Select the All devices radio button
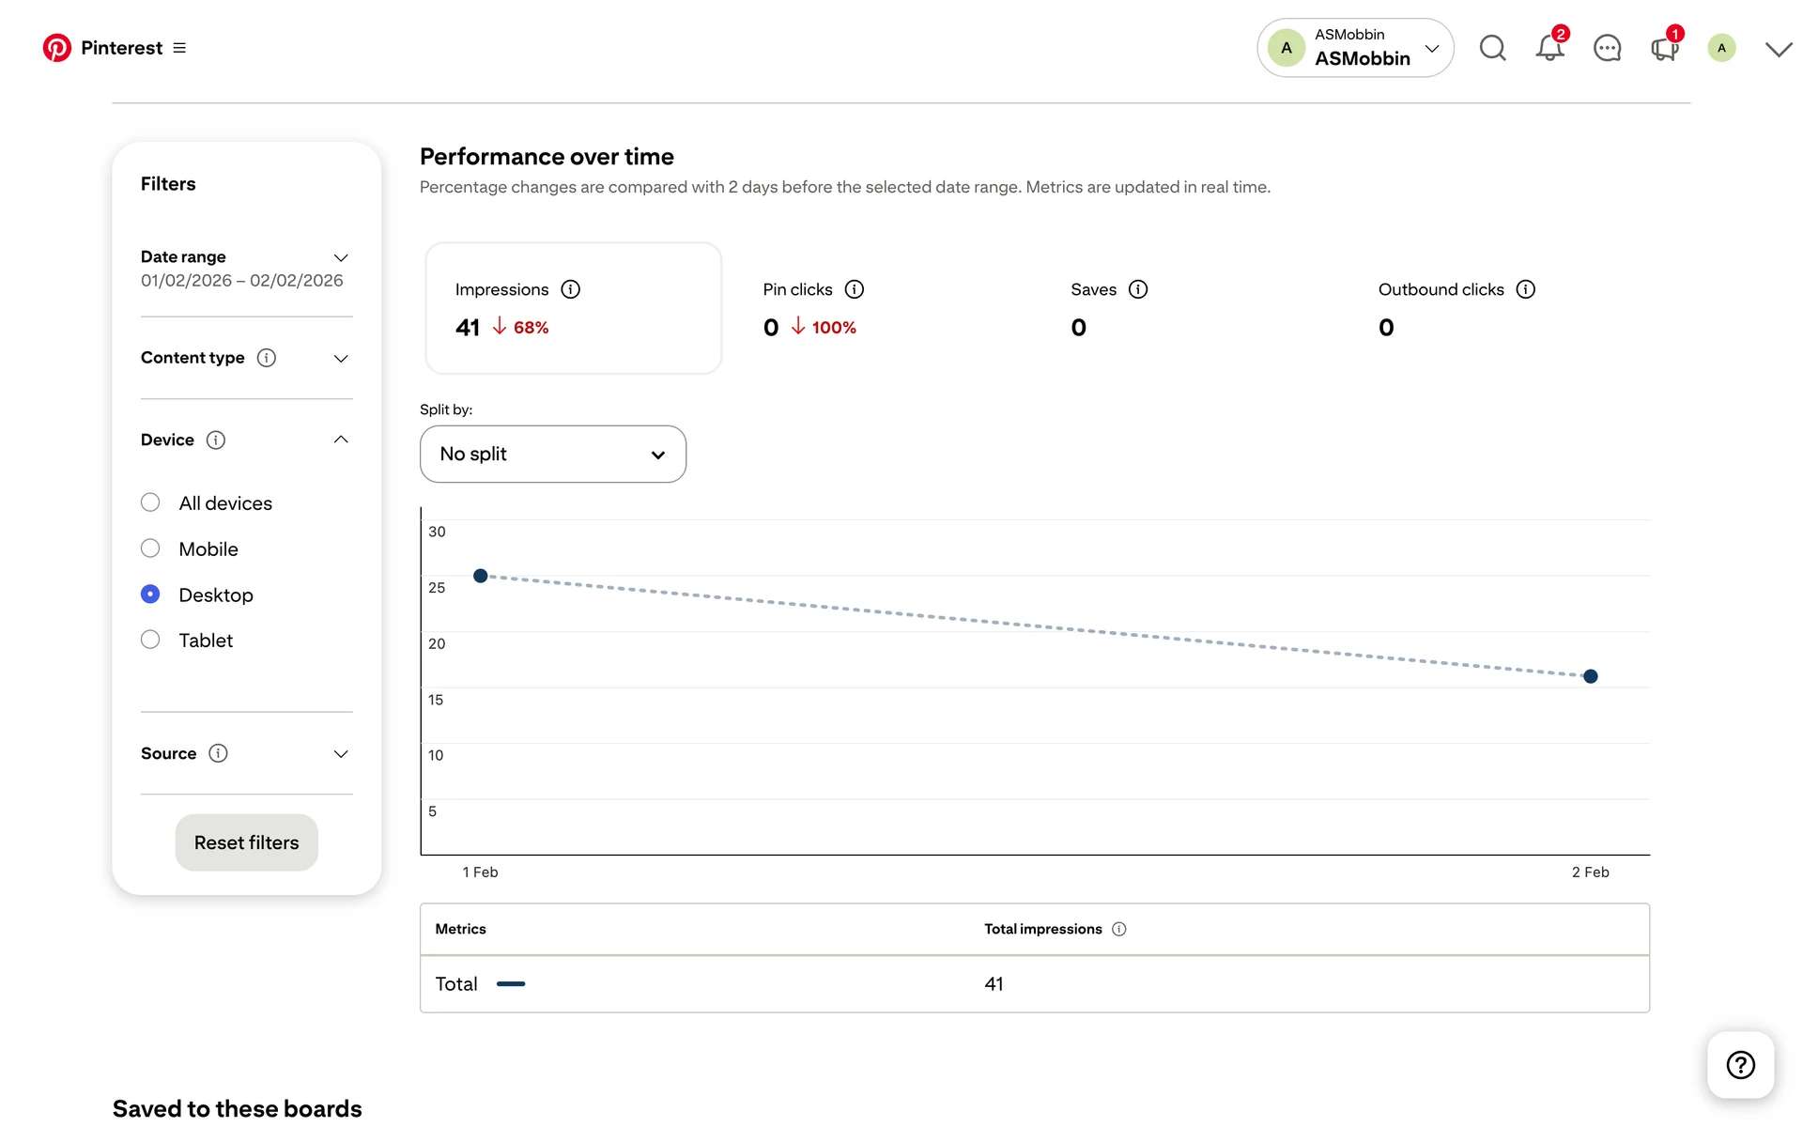The image size is (1803, 1127). point(150,502)
